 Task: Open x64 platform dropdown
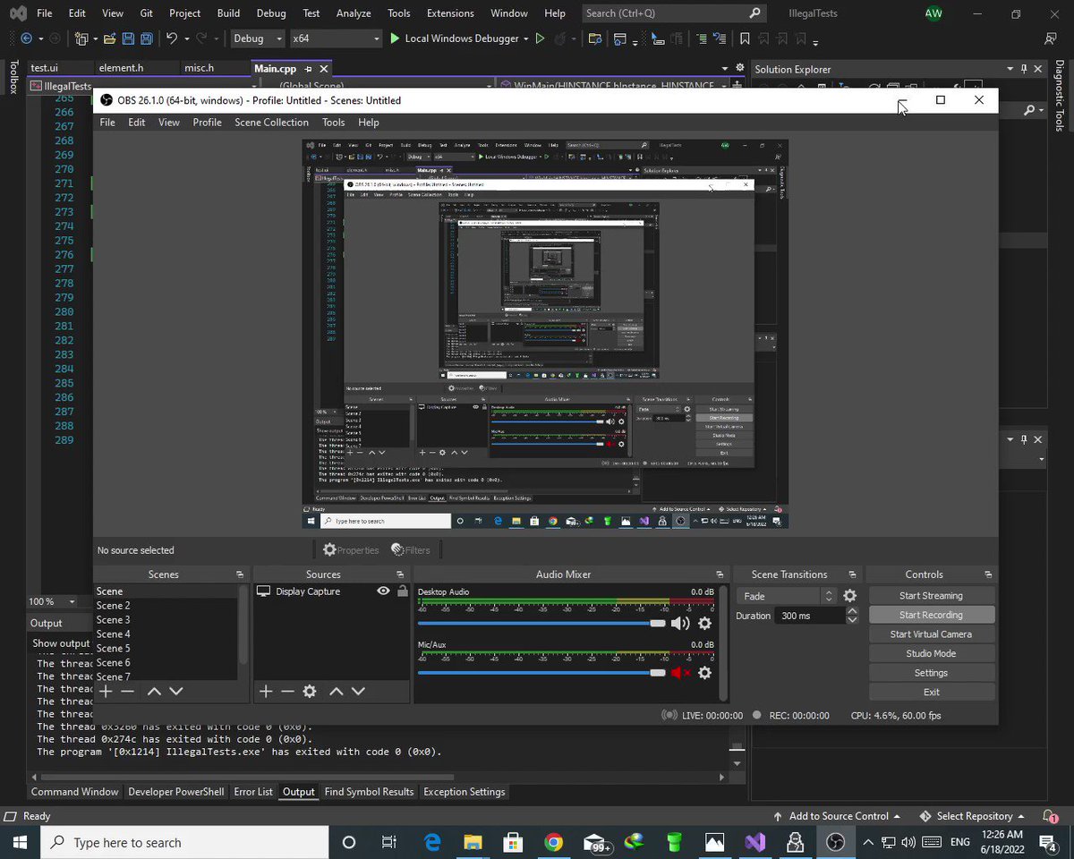[x=337, y=38]
